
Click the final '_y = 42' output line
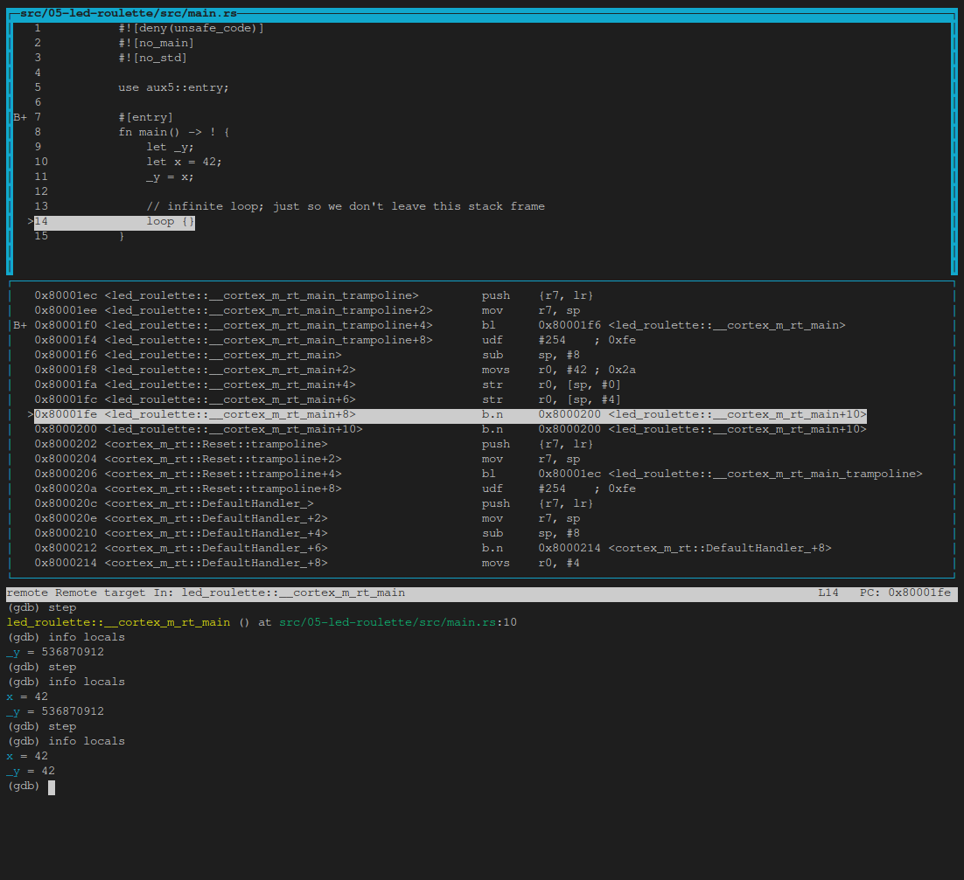tap(31, 772)
